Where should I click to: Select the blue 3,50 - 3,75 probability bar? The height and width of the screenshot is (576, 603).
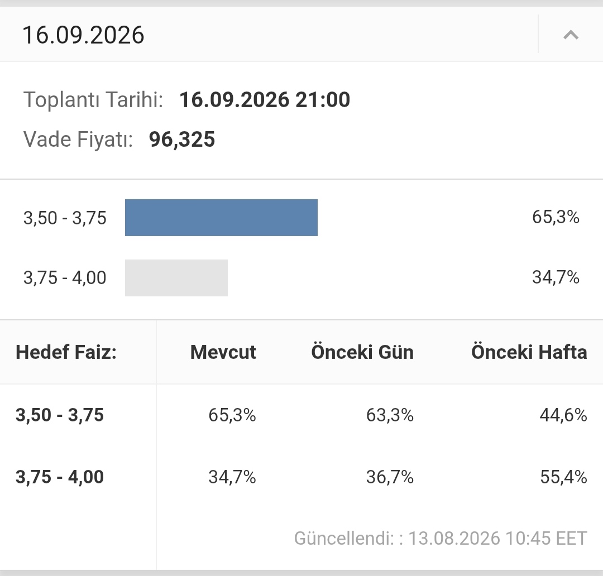click(x=221, y=218)
